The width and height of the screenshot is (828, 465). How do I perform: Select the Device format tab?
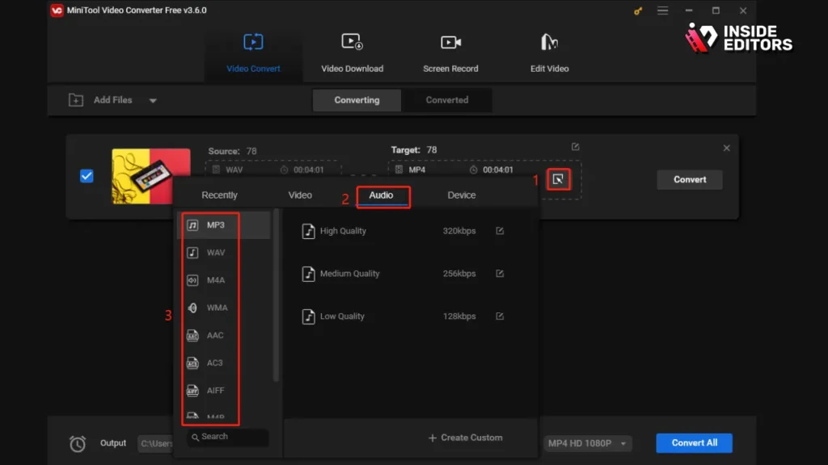(x=462, y=195)
